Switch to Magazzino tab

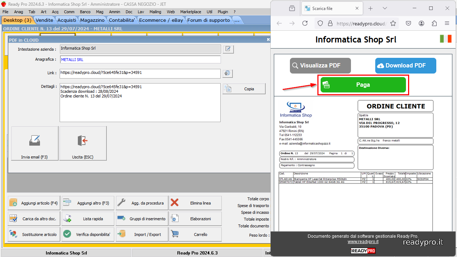pyautogui.click(x=92, y=20)
